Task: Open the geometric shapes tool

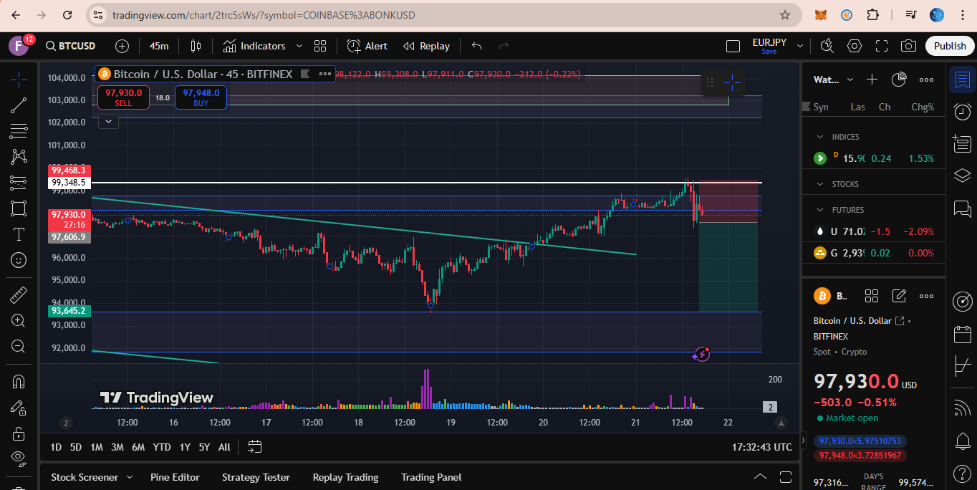Action: [19, 208]
